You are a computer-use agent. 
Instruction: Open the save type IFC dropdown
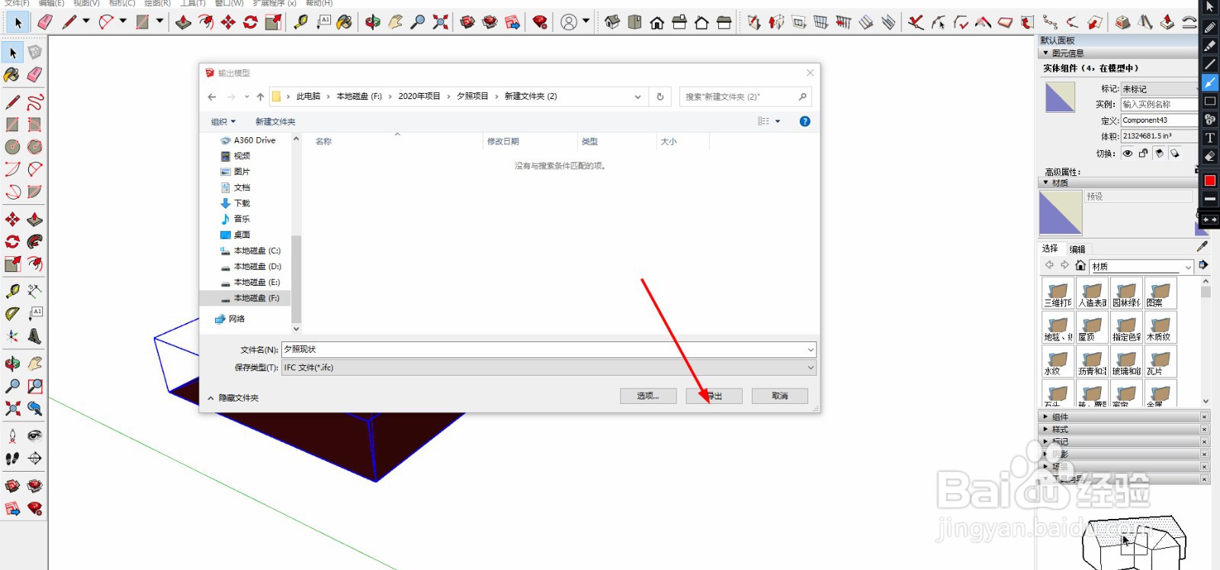tap(810, 367)
